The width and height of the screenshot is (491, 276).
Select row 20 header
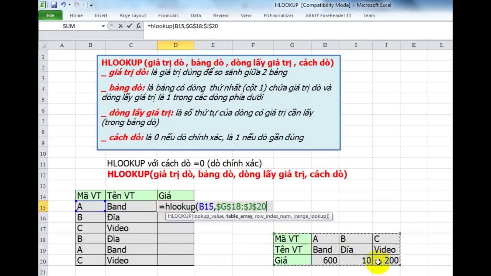pos(43,261)
